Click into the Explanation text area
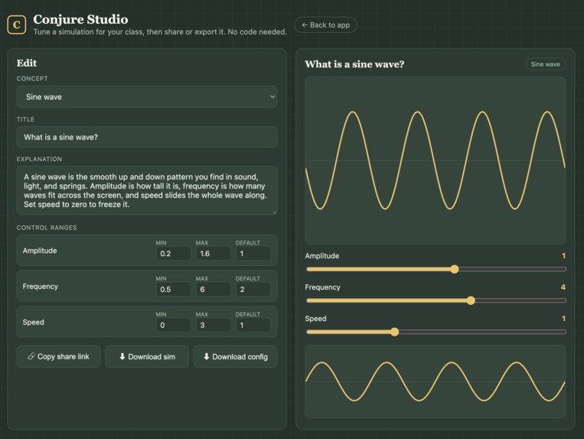584x439 pixels. 147,191
